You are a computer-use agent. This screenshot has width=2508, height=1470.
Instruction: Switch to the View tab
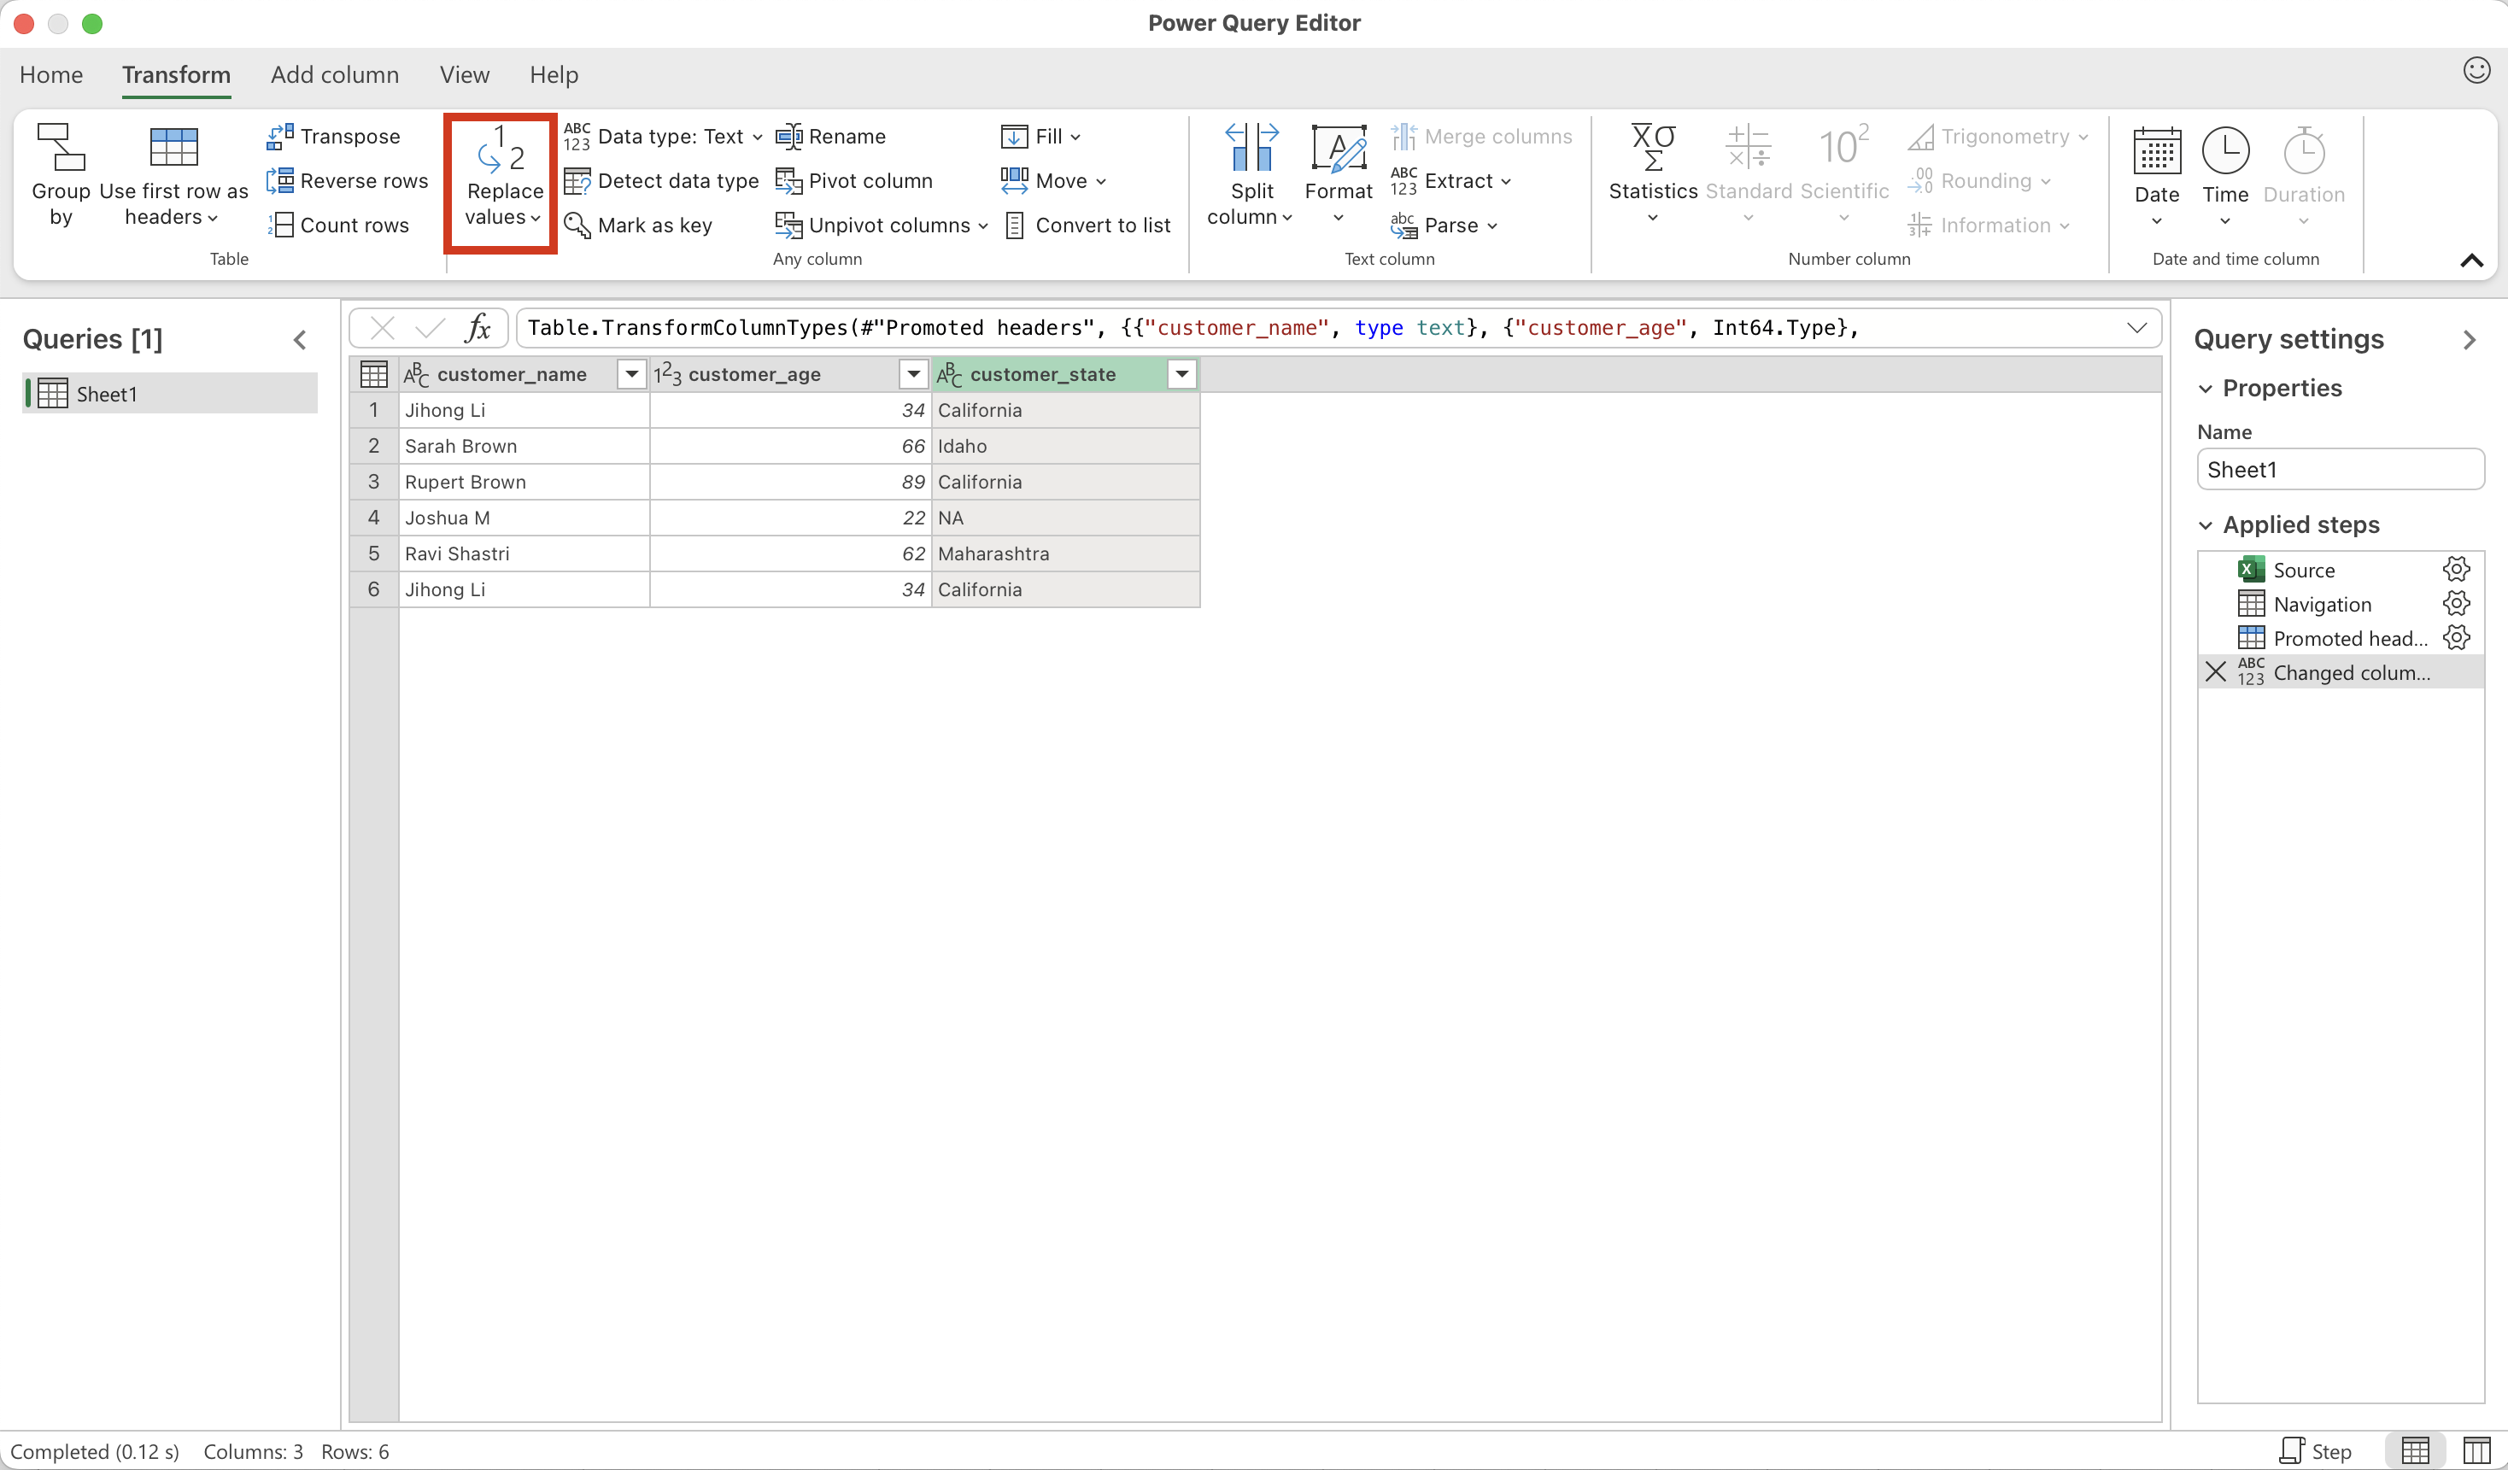464,74
